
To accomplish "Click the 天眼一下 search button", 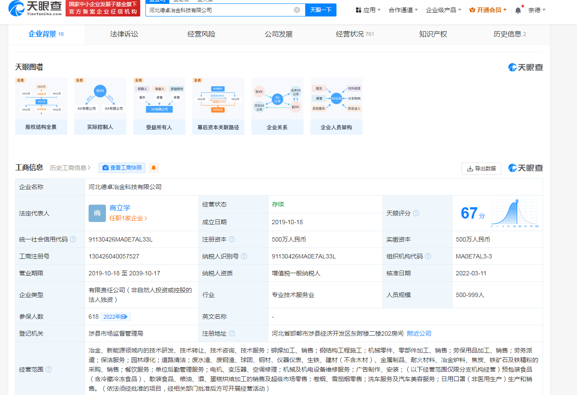I will [321, 10].
